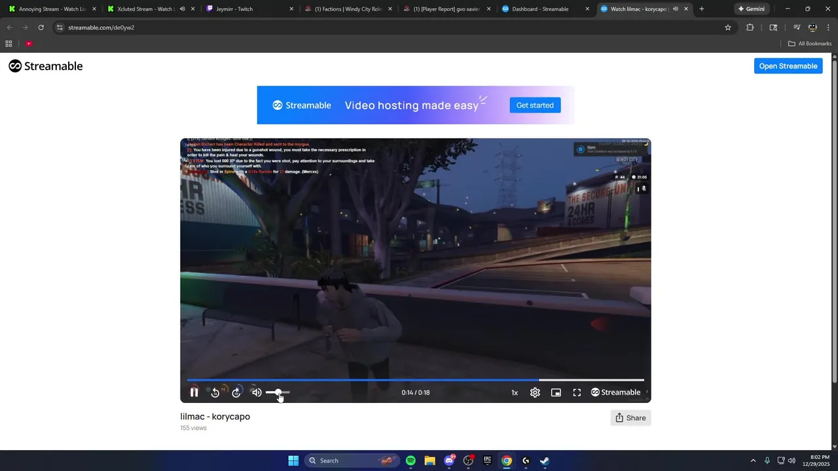This screenshot has width=838, height=471.
Task: Mute audio on Watch lilmac tab
Action: (676, 9)
